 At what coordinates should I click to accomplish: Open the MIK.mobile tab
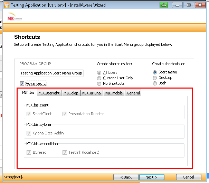click(114, 93)
